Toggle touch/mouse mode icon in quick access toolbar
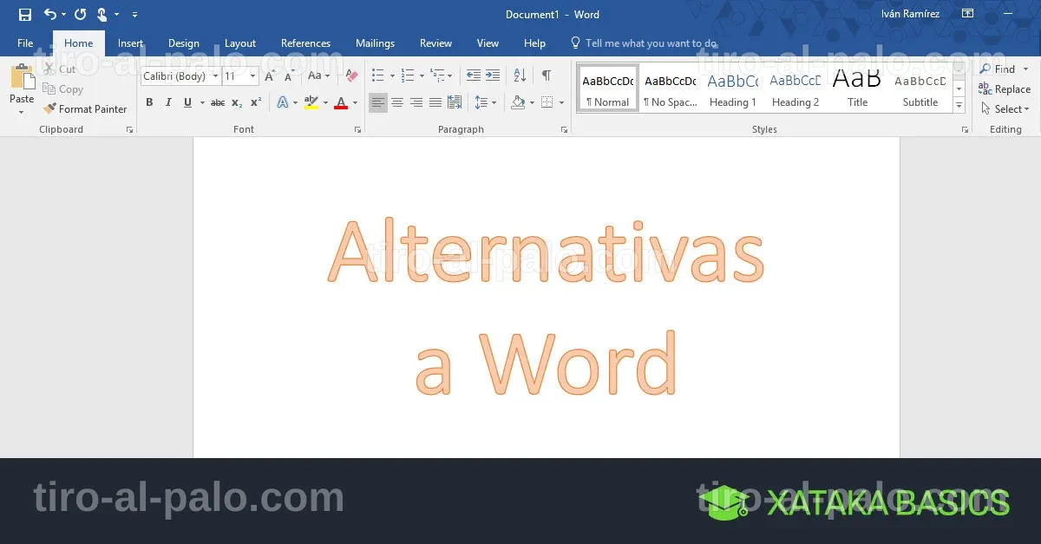The height and width of the screenshot is (544, 1041). pyautogui.click(x=101, y=14)
